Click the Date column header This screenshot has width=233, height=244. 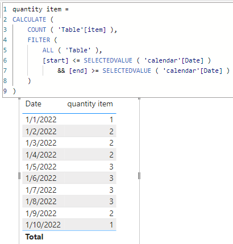coord(34,104)
